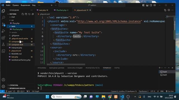The width and height of the screenshot is (179, 100).
Task: Open editor more actions ellipsis
Action: [x=172, y=10]
